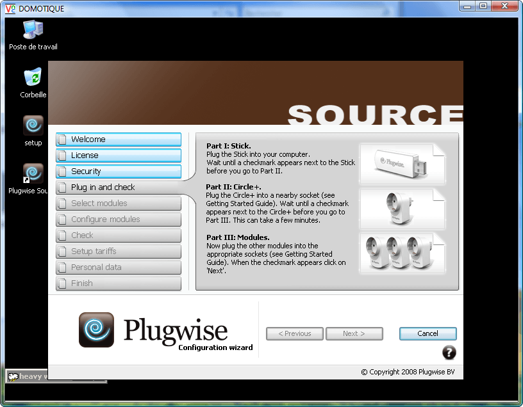
Task: Select the Check wizard step
Action: pos(119,235)
